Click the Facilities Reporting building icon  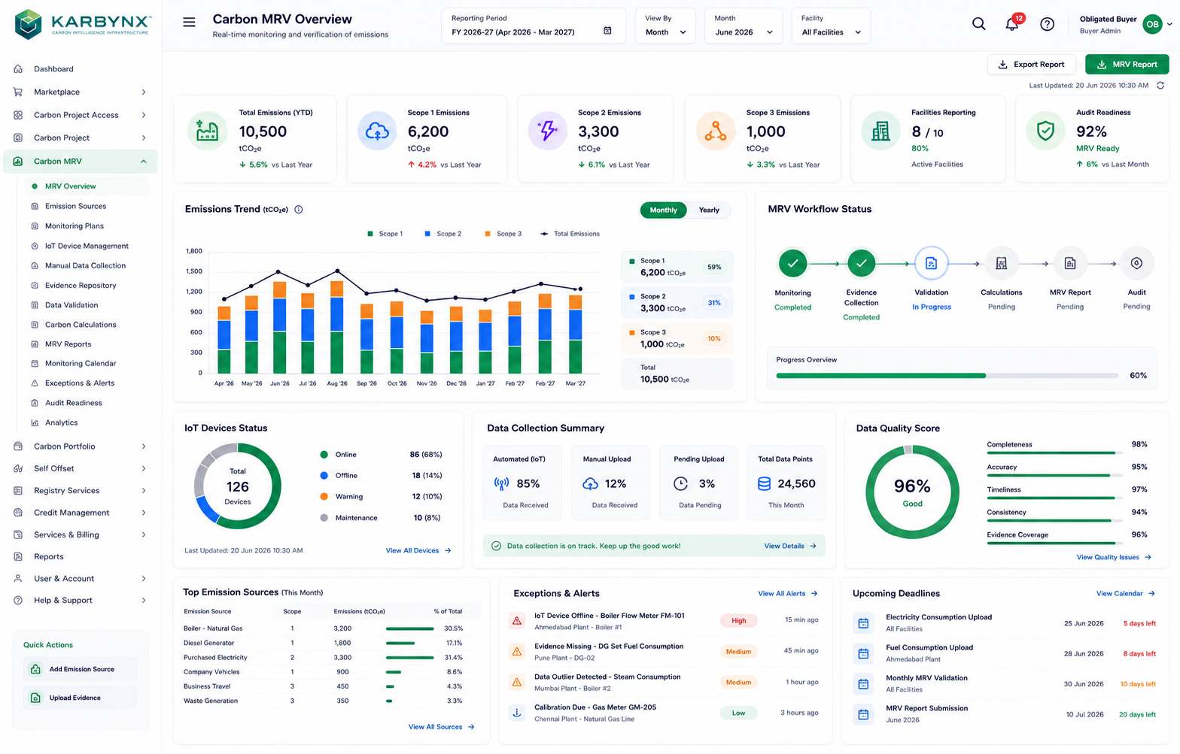click(x=880, y=131)
